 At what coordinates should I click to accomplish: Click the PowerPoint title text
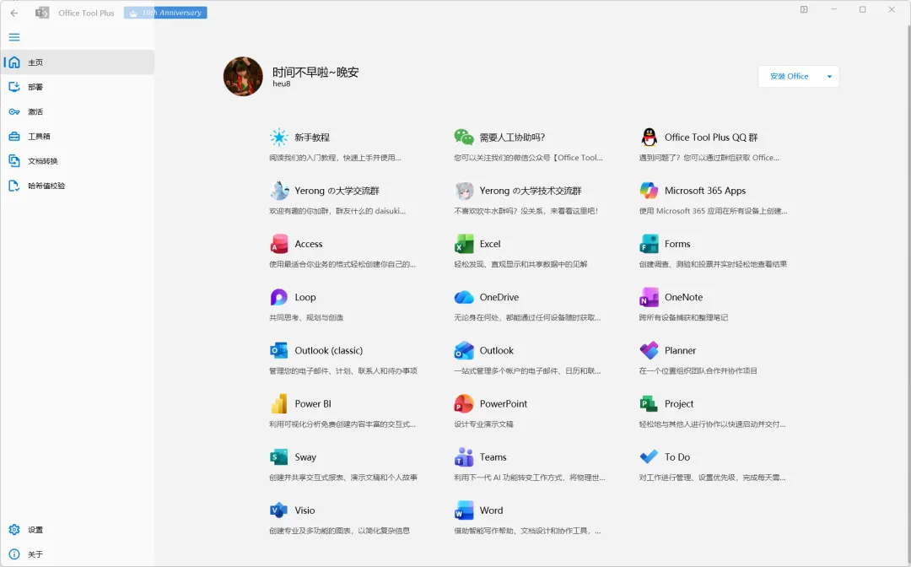coord(503,404)
